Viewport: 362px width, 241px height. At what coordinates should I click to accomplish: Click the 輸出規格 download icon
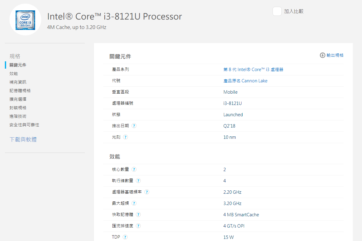tap(322, 56)
